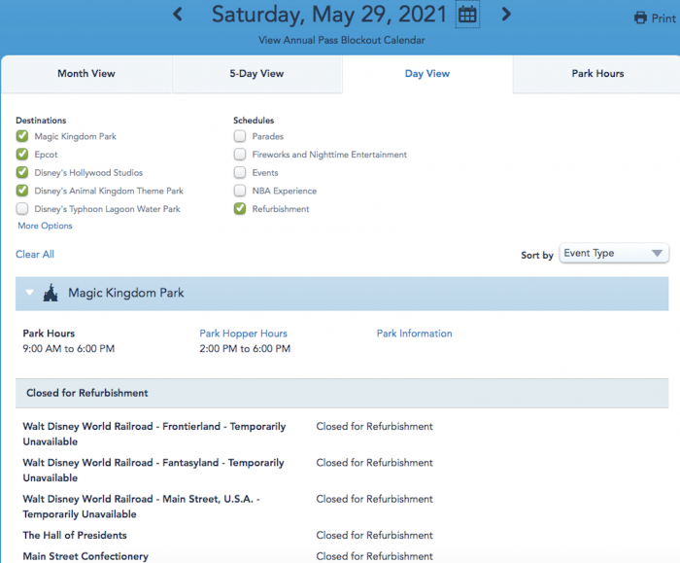The image size is (680, 563).
Task: Select Walt Disney World Railroad - Frontierland row
Action: [x=153, y=434]
